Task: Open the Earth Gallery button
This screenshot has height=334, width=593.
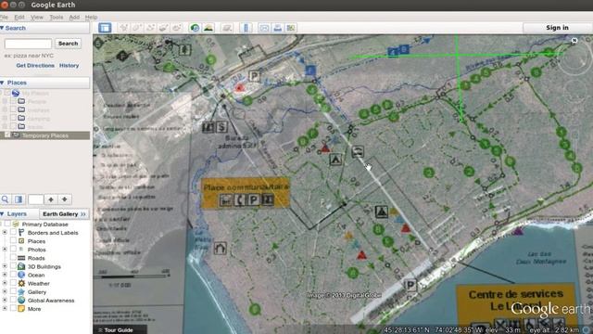Action: [x=65, y=214]
